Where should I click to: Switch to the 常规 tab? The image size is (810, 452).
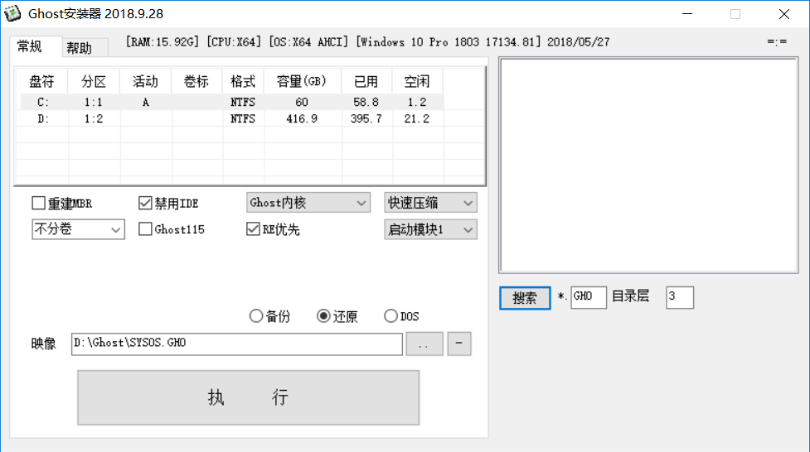[36, 46]
